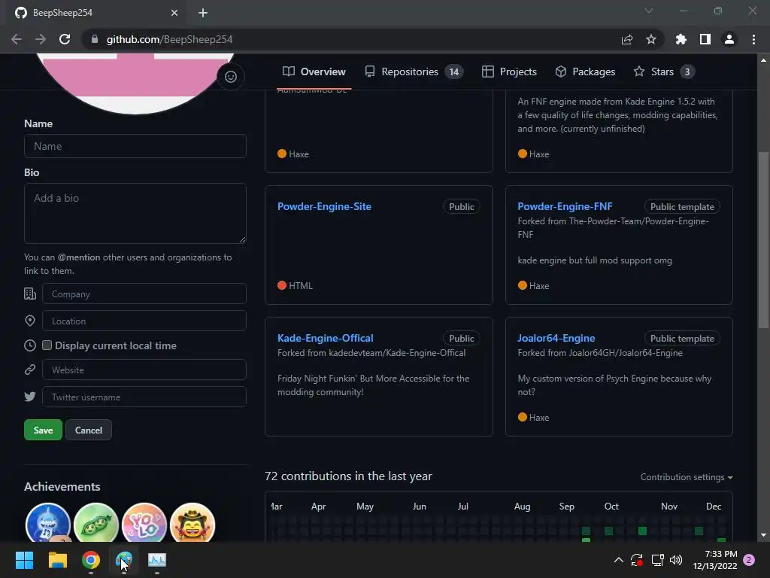Click the brightest green October contribution square
The image size is (770, 578).
point(642,531)
